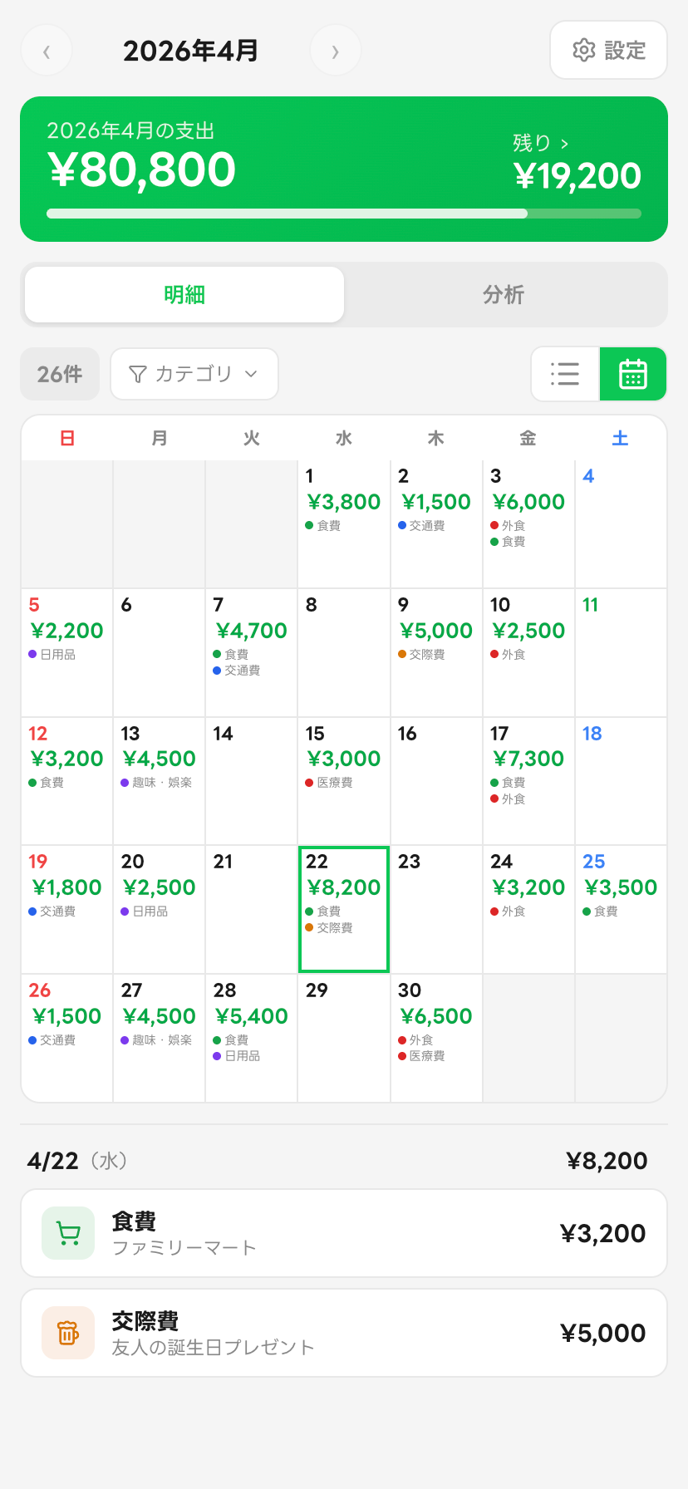
Task: Select the 明細 tab
Action: click(184, 294)
